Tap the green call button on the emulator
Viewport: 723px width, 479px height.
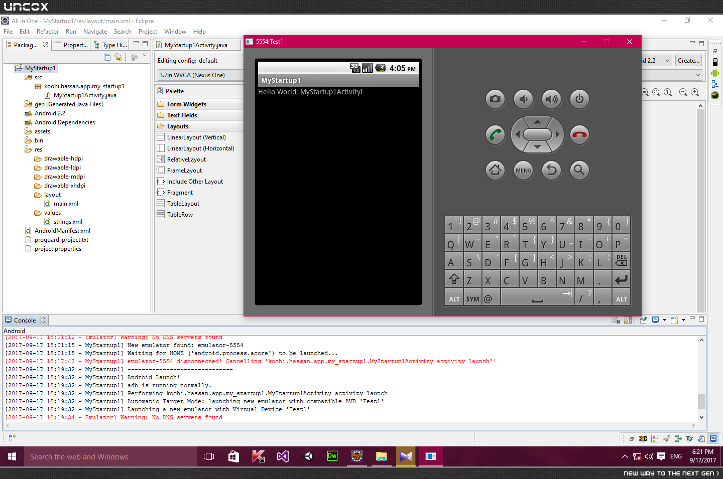pyautogui.click(x=495, y=134)
